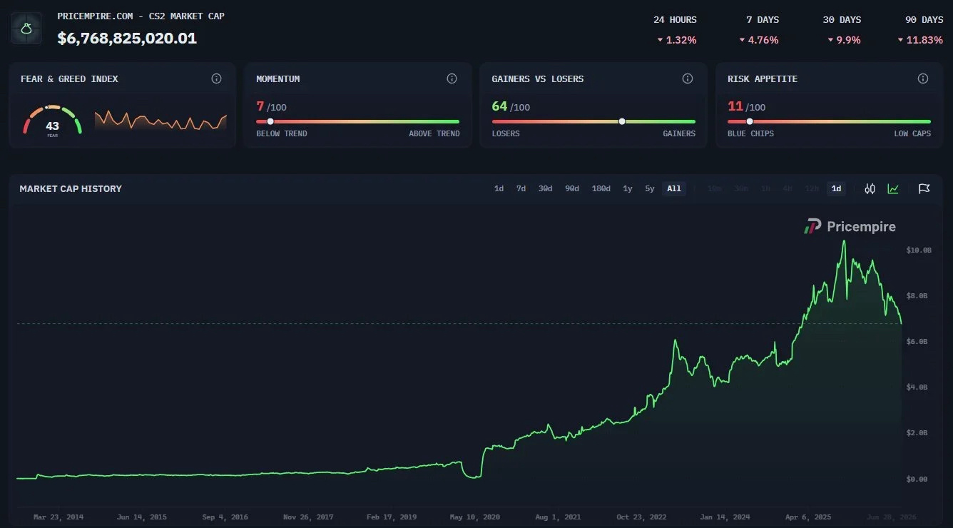The image size is (953, 528).
Task: Click the Nov 26, 2017 date label
Action: [308, 517]
